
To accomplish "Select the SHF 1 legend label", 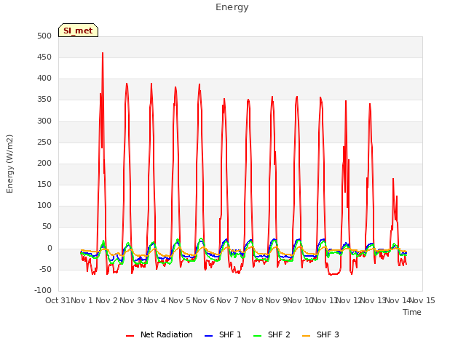I will (x=230, y=334).
